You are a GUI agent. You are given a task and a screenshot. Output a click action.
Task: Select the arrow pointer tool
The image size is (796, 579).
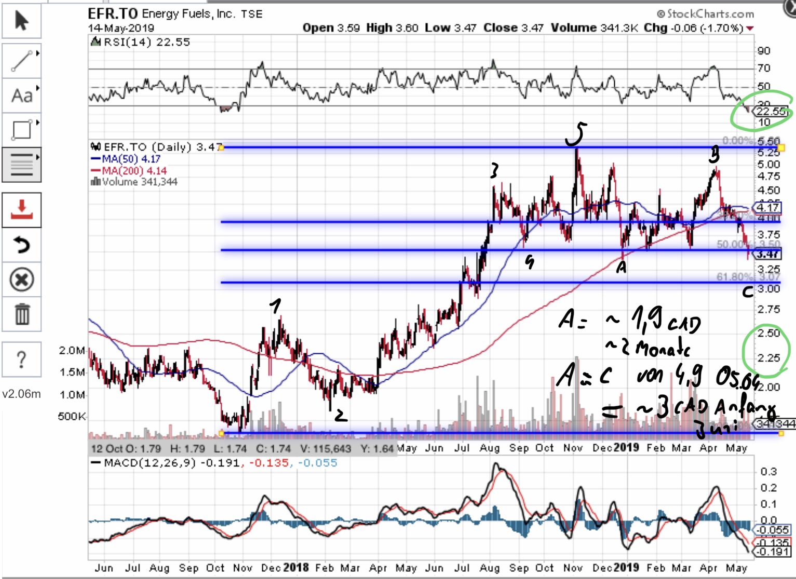21,21
